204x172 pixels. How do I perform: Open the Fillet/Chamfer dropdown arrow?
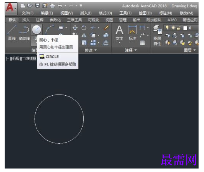tap(99, 35)
